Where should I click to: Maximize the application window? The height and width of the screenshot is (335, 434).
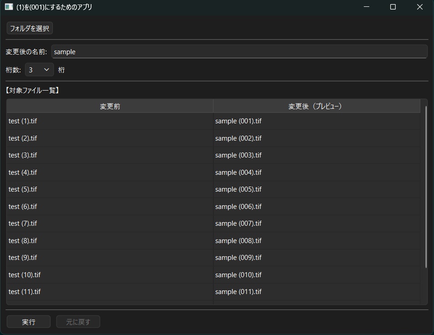pyautogui.click(x=393, y=7)
